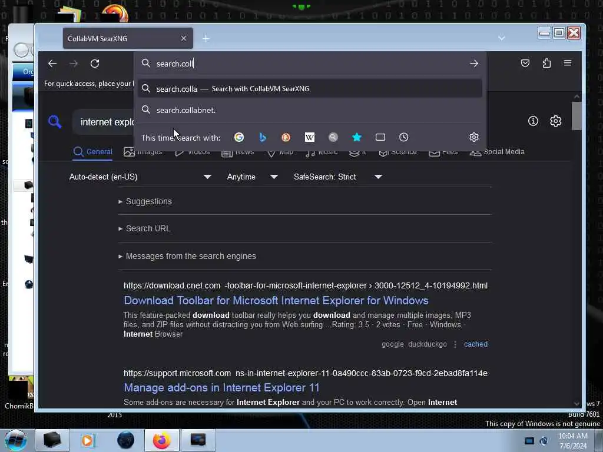Click the Firefox back arrow button
Image resolution: width=603 pixels, height=452 pixels.
point(52,64)
